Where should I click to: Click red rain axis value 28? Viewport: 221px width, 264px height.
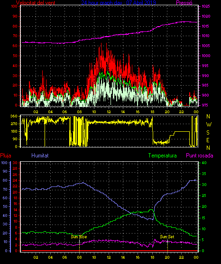[15, 168]
